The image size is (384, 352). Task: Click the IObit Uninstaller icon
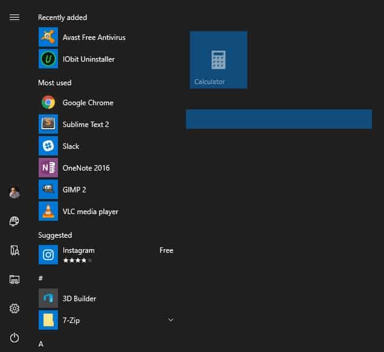pyautogui.click(x=48, y=59)
